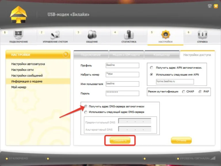This screenshot has width=221, height=166.
Task: Click the Предпочтительный DNS address field
Action: [135, 121]
